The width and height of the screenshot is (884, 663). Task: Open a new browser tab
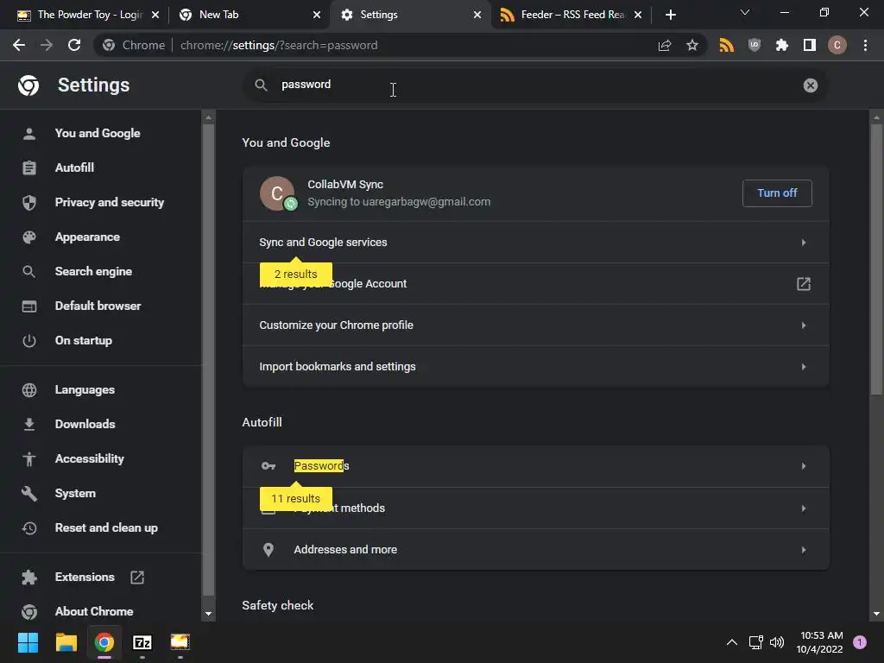pos(670,15)
